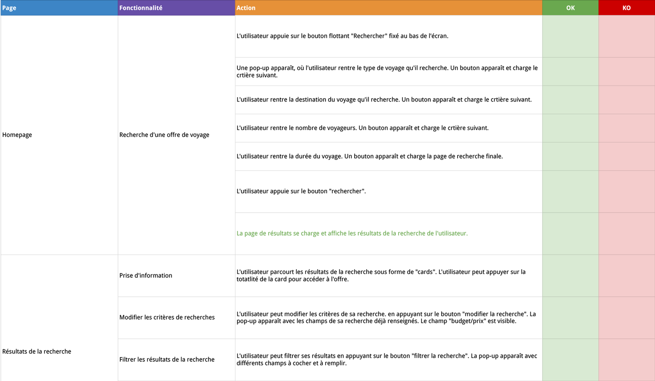Click the KO cell for the green "page de résultats" row

(x=627, y=234)
